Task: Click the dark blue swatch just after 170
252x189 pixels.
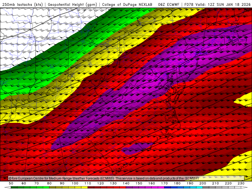Action: tap(168, 187)
